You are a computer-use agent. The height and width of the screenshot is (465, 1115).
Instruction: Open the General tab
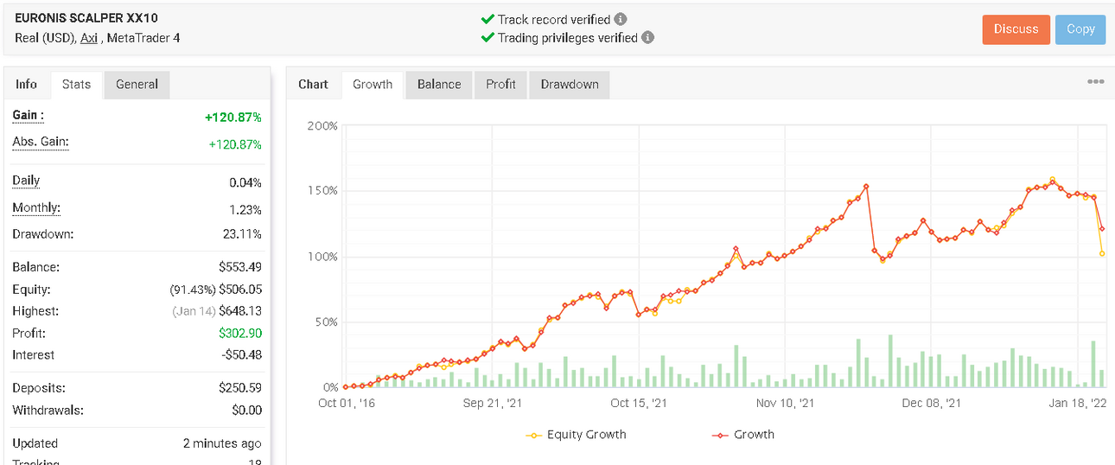(x=137, y=84)
